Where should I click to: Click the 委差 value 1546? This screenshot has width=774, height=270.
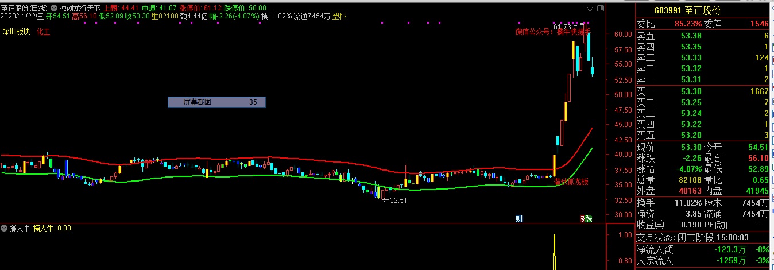[758, 24]
